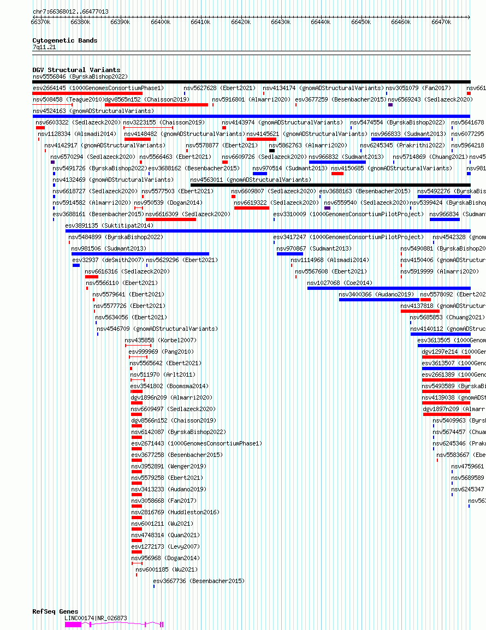Click the blue bar under nsv1027068 (Coe2014)

pyautogui.click(x=389, y=288)
